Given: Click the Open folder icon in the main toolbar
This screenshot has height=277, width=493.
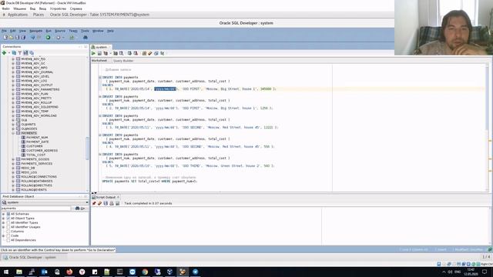Looking at the screenshot, I should click(x=12, y=38).
